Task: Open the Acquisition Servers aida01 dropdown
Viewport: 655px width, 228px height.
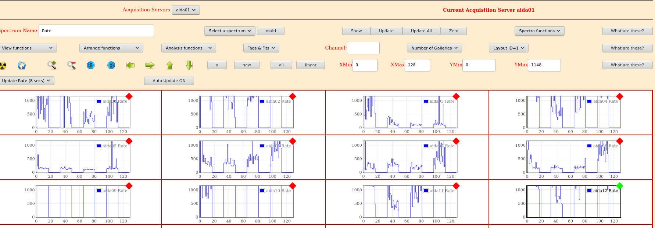Action: point(186,10)
